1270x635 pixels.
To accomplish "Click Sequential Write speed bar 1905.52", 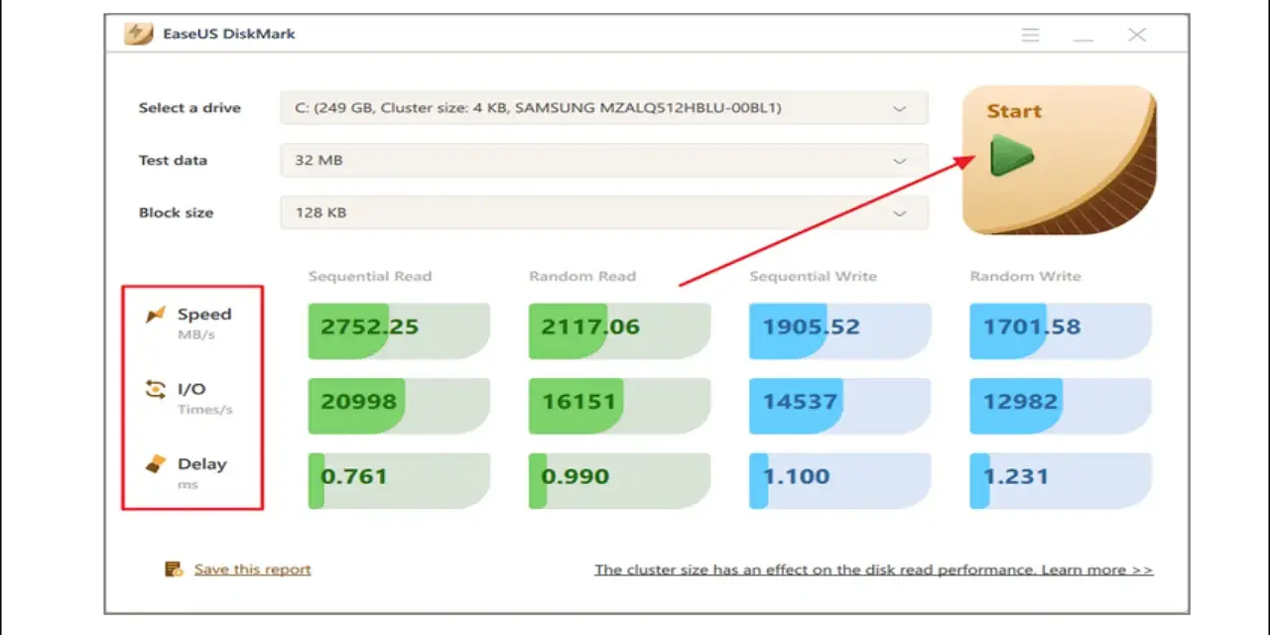I will point(840,330).
